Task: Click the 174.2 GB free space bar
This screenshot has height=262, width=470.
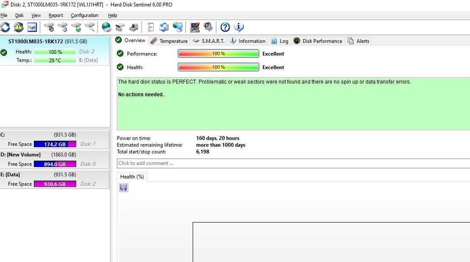Action: pyautogui.click(x=55, y=144)
